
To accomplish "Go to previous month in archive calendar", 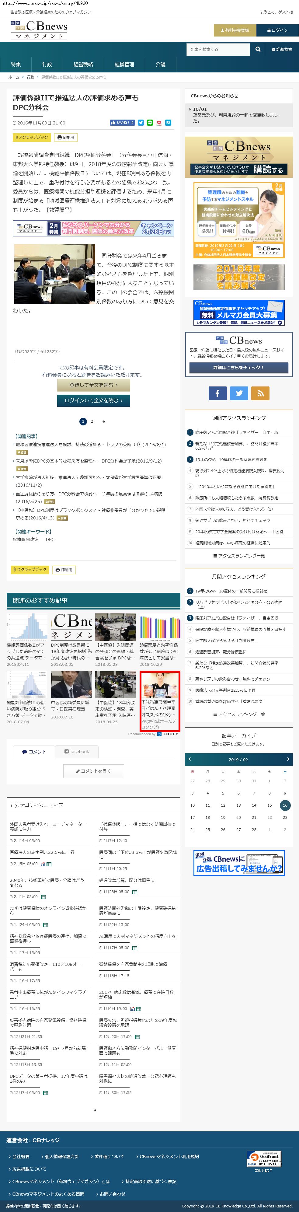I will pyautogui.click(x=190, y=759).
